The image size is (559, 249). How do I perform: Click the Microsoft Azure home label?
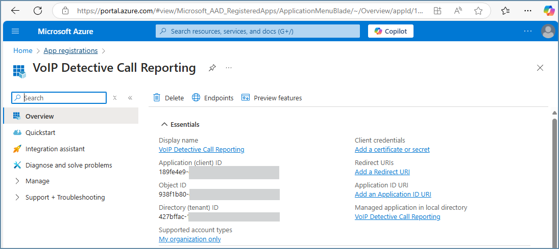[65, 31]
